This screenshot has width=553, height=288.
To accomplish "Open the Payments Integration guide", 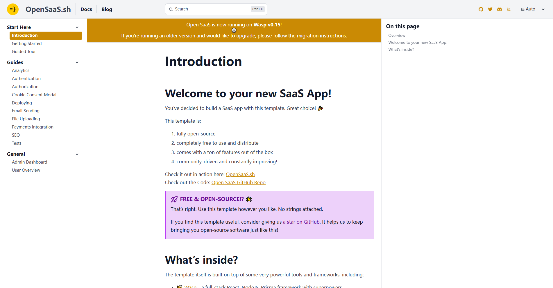I will [x=33, y=127].
